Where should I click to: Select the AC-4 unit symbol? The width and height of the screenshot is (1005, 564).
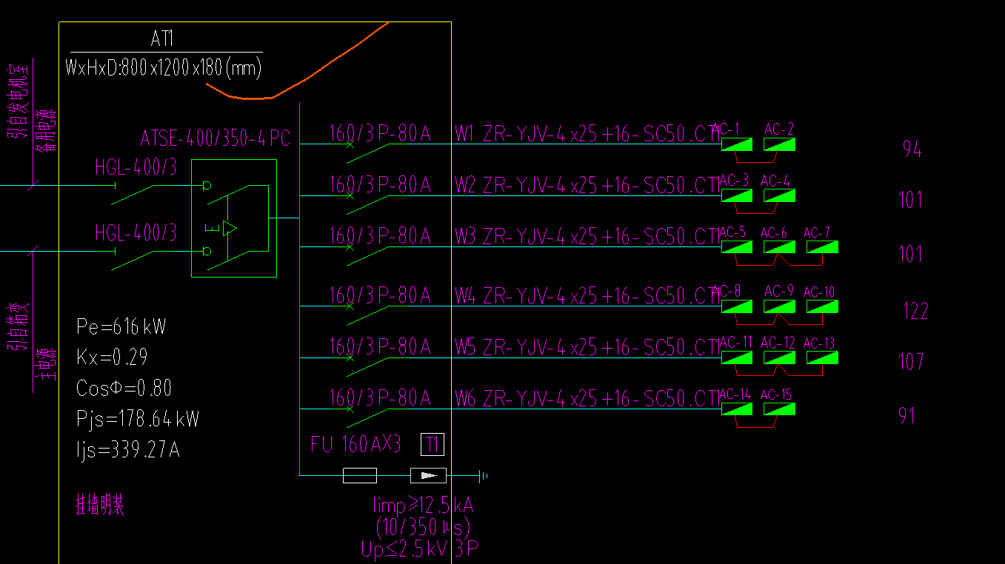point(780,196)
